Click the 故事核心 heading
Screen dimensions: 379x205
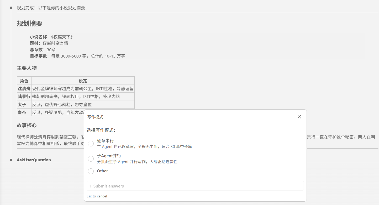(x=27, y=125)
